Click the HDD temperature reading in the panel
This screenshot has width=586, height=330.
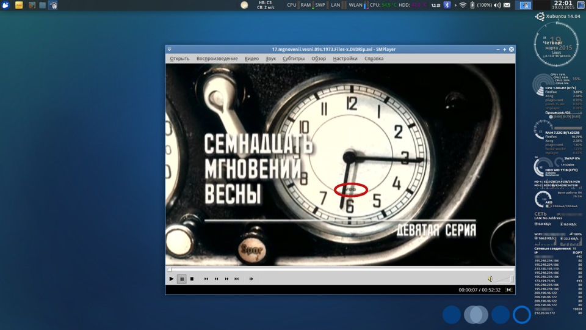click(x=413, y=5)
